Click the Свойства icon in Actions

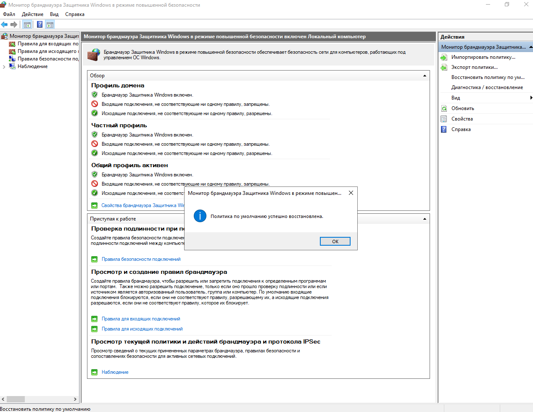(x=444, y=119)
